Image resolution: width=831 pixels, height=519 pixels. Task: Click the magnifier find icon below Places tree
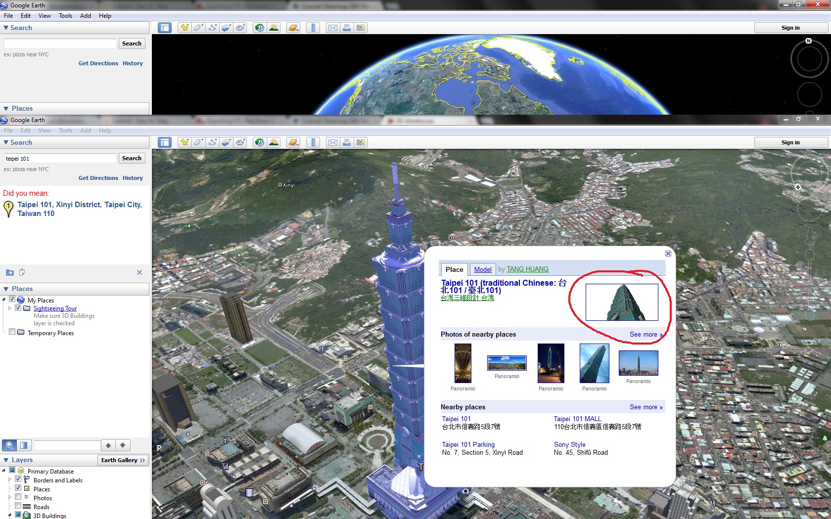point(9,445)
